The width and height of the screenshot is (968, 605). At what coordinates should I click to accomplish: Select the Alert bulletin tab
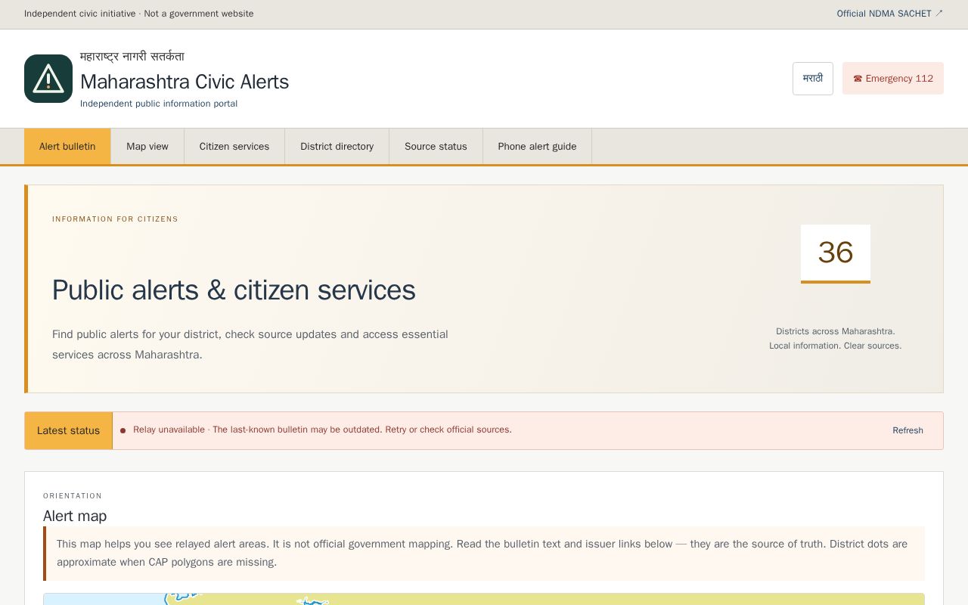coord(67,147)
